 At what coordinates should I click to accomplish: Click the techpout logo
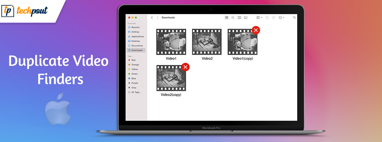click(x=24, y=10)
